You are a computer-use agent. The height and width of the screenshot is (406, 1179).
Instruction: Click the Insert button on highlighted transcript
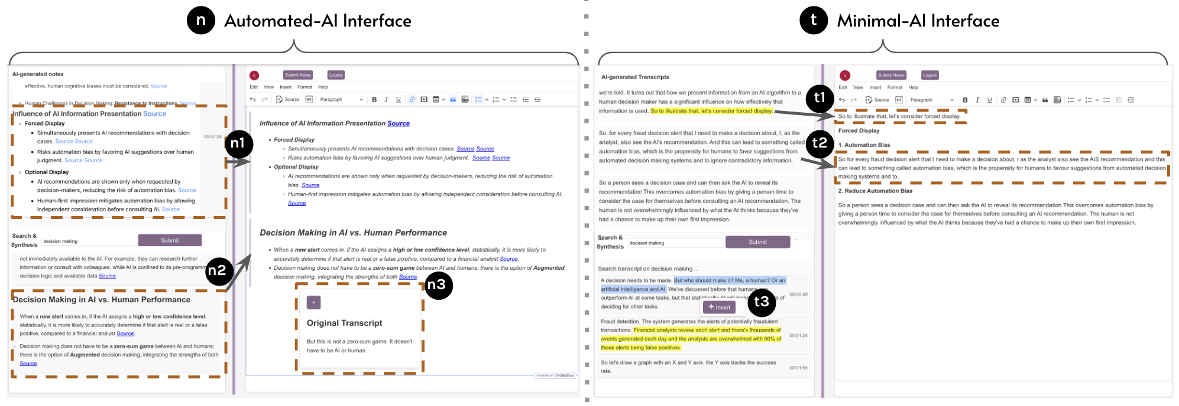tap(719, 307)
